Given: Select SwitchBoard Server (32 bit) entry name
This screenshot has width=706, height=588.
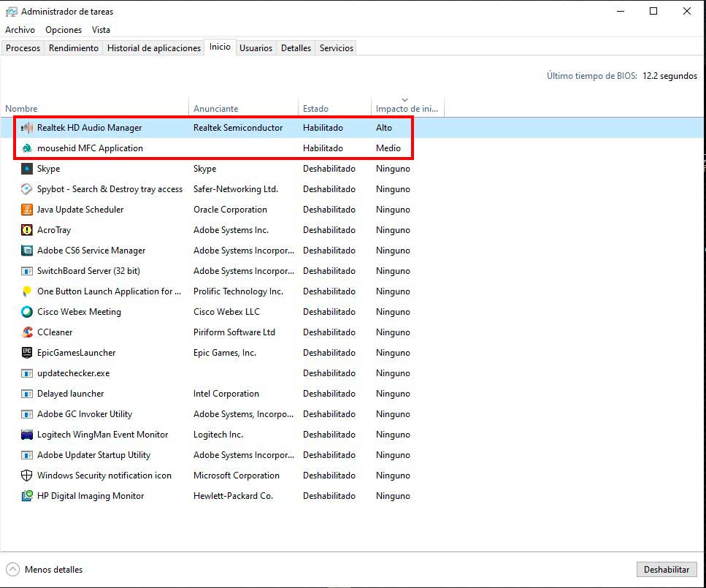Looking at the screenshot, I should (x=88, y=271).
